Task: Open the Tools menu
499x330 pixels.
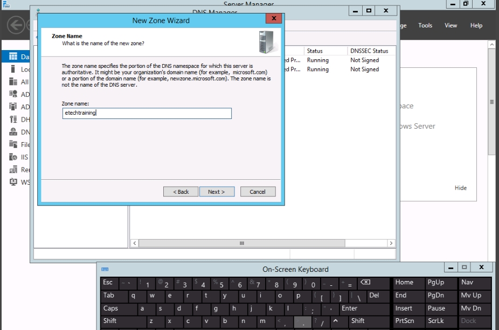Action: 425,25
